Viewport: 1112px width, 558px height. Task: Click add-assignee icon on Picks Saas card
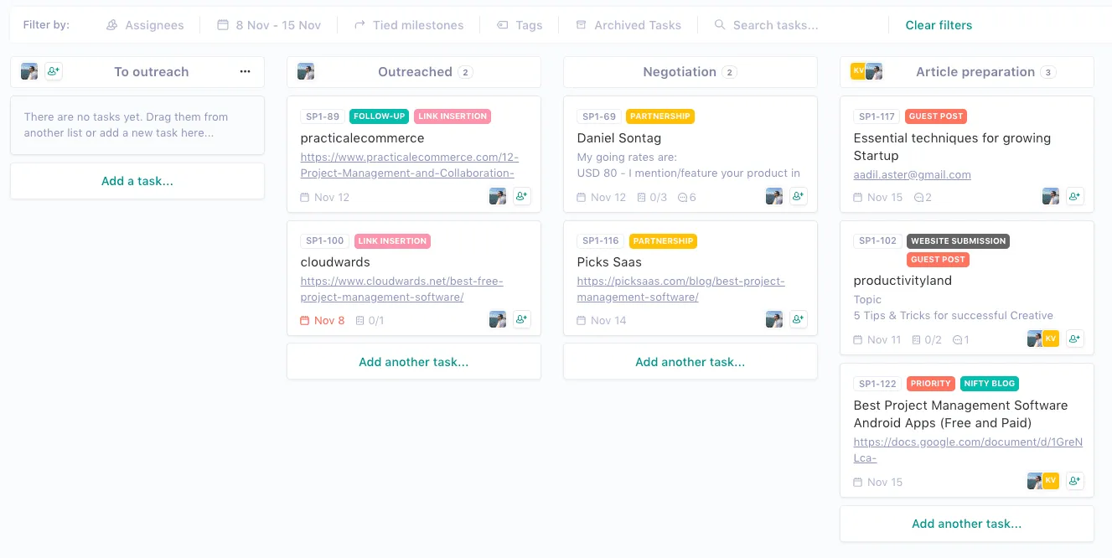(x=799, y=319)
